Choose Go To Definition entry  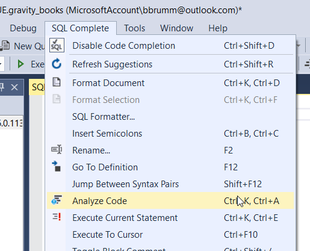pos(170,167)
